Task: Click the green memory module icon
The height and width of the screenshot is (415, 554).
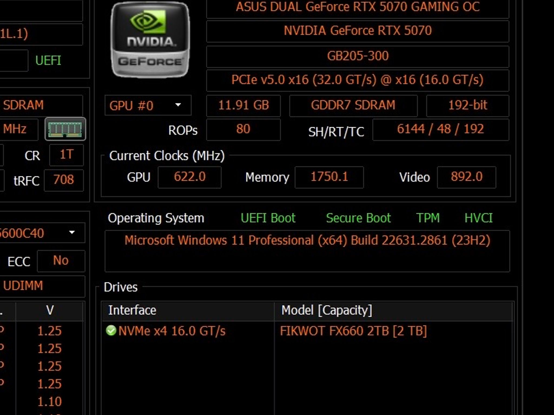Action: [x=65, y=129]
